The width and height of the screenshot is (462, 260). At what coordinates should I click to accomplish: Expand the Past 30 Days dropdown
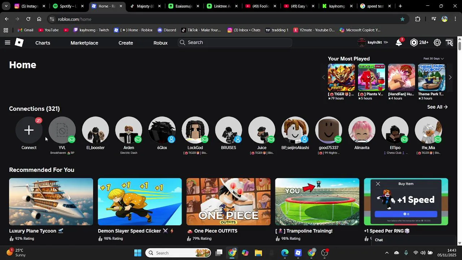(x=433, y=58)
